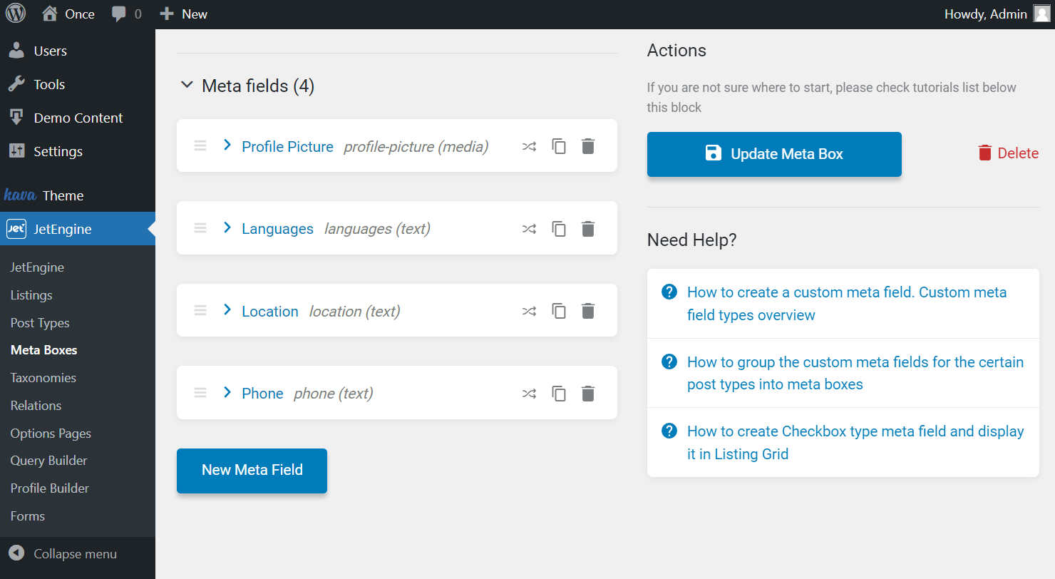Click the Location field title
This screenshot has width=1055, height=579.
(269, 311)
